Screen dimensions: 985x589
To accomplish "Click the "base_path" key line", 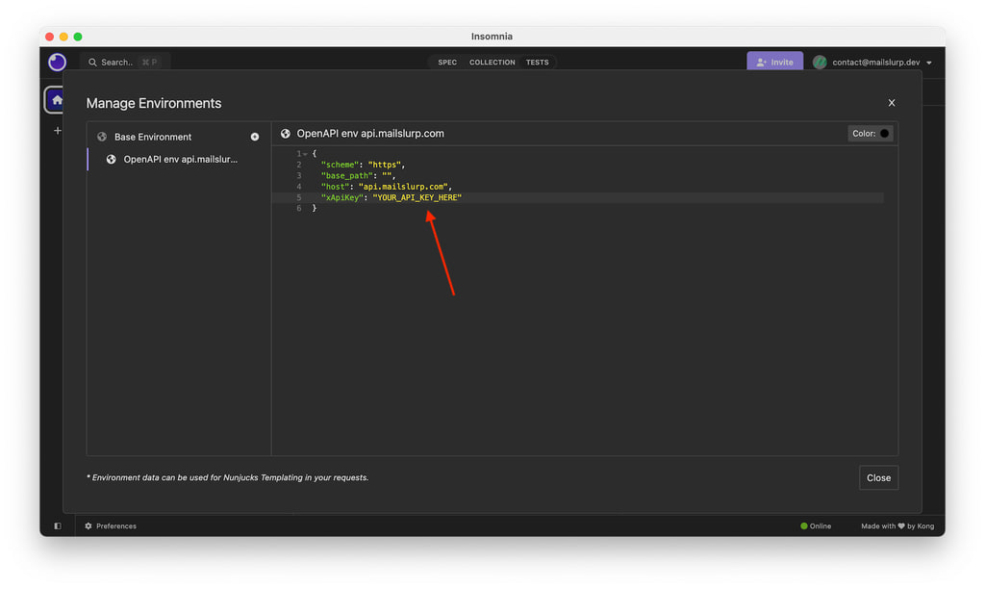I will [347, 176].
